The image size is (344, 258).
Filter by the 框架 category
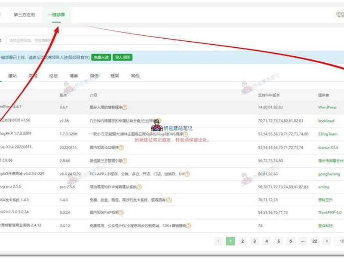click(114, 76)
